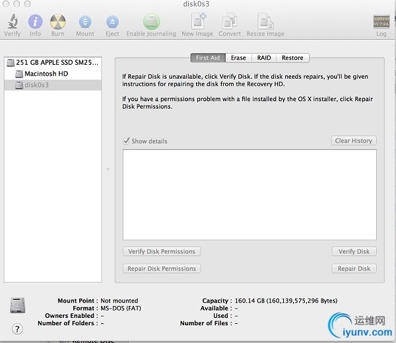Open the Restore tab

(292, 58)
